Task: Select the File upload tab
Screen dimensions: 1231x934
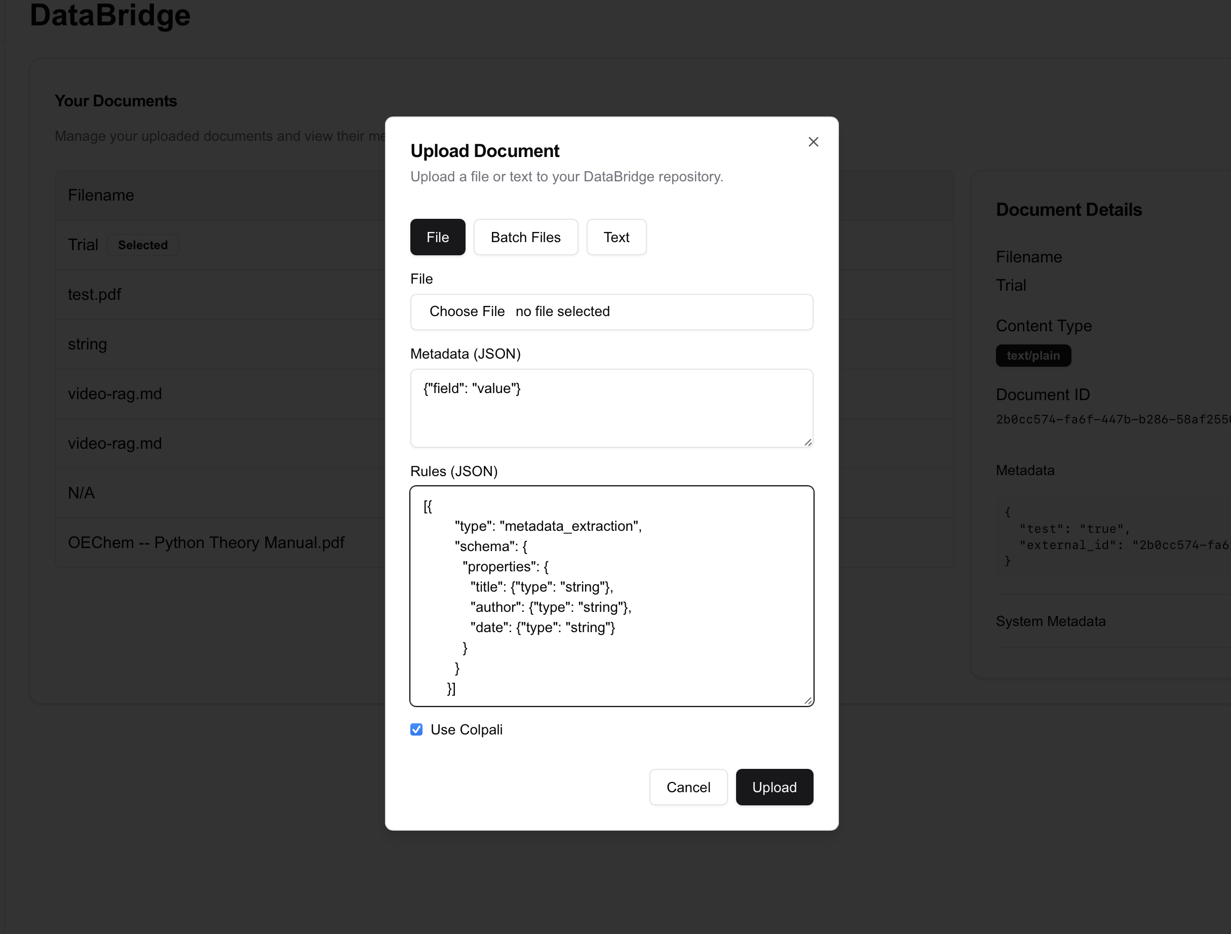Action: [437, 237]
